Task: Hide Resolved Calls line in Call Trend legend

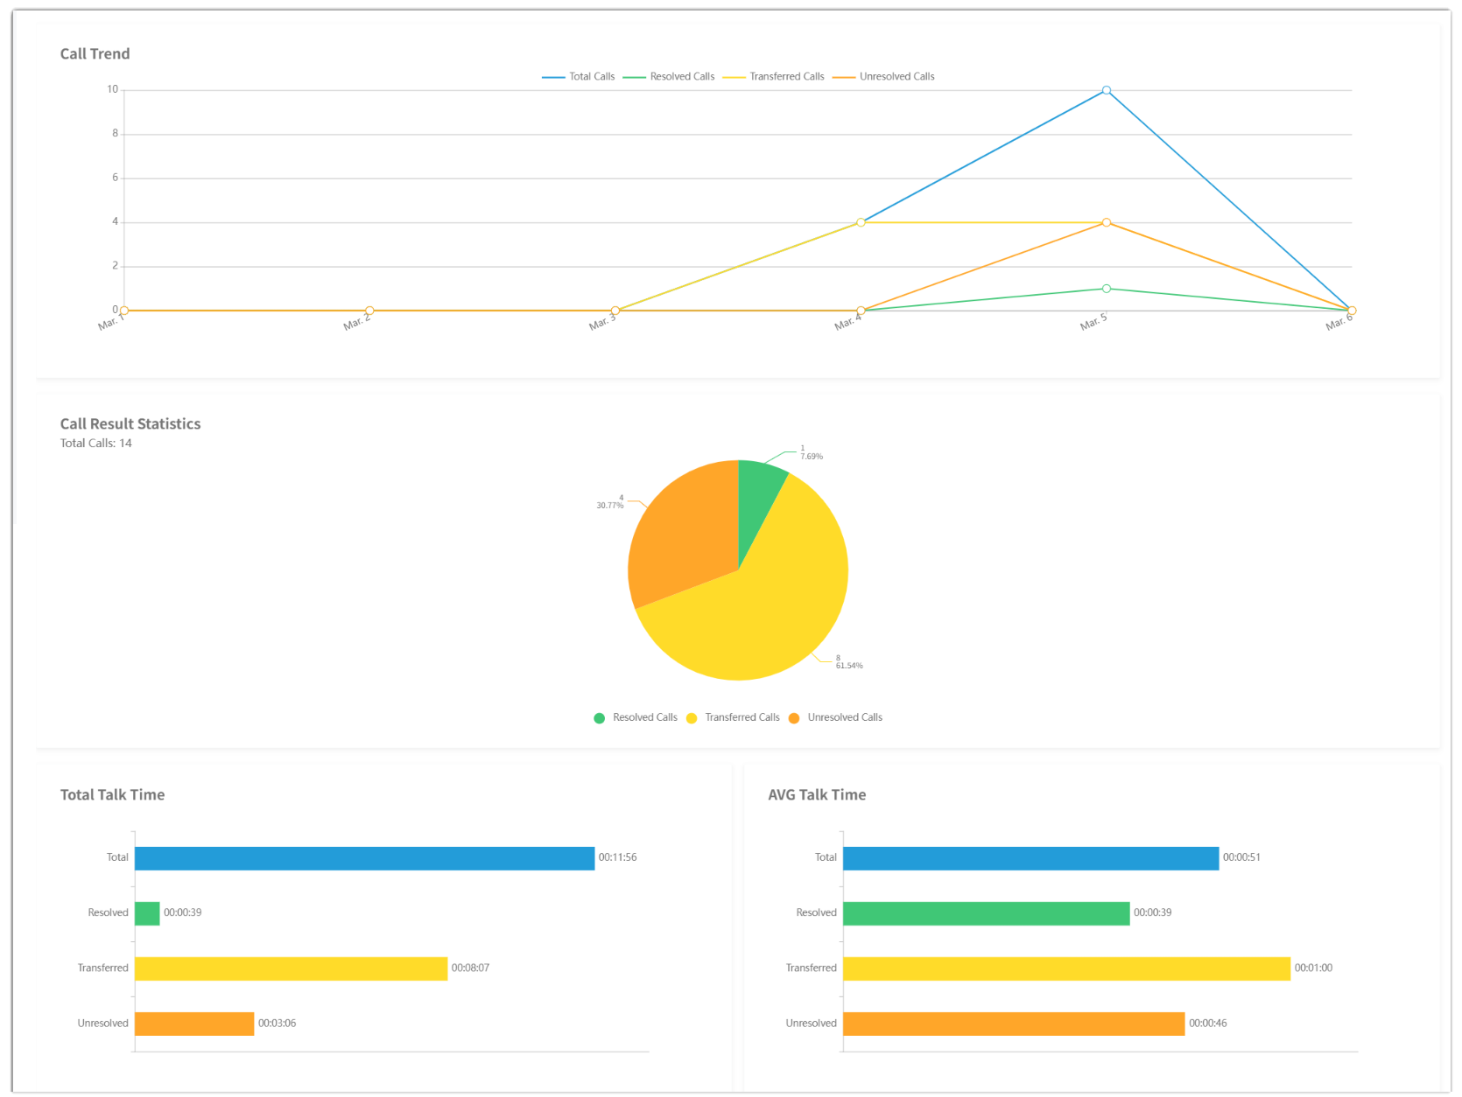Action: (x=669, y=77)
